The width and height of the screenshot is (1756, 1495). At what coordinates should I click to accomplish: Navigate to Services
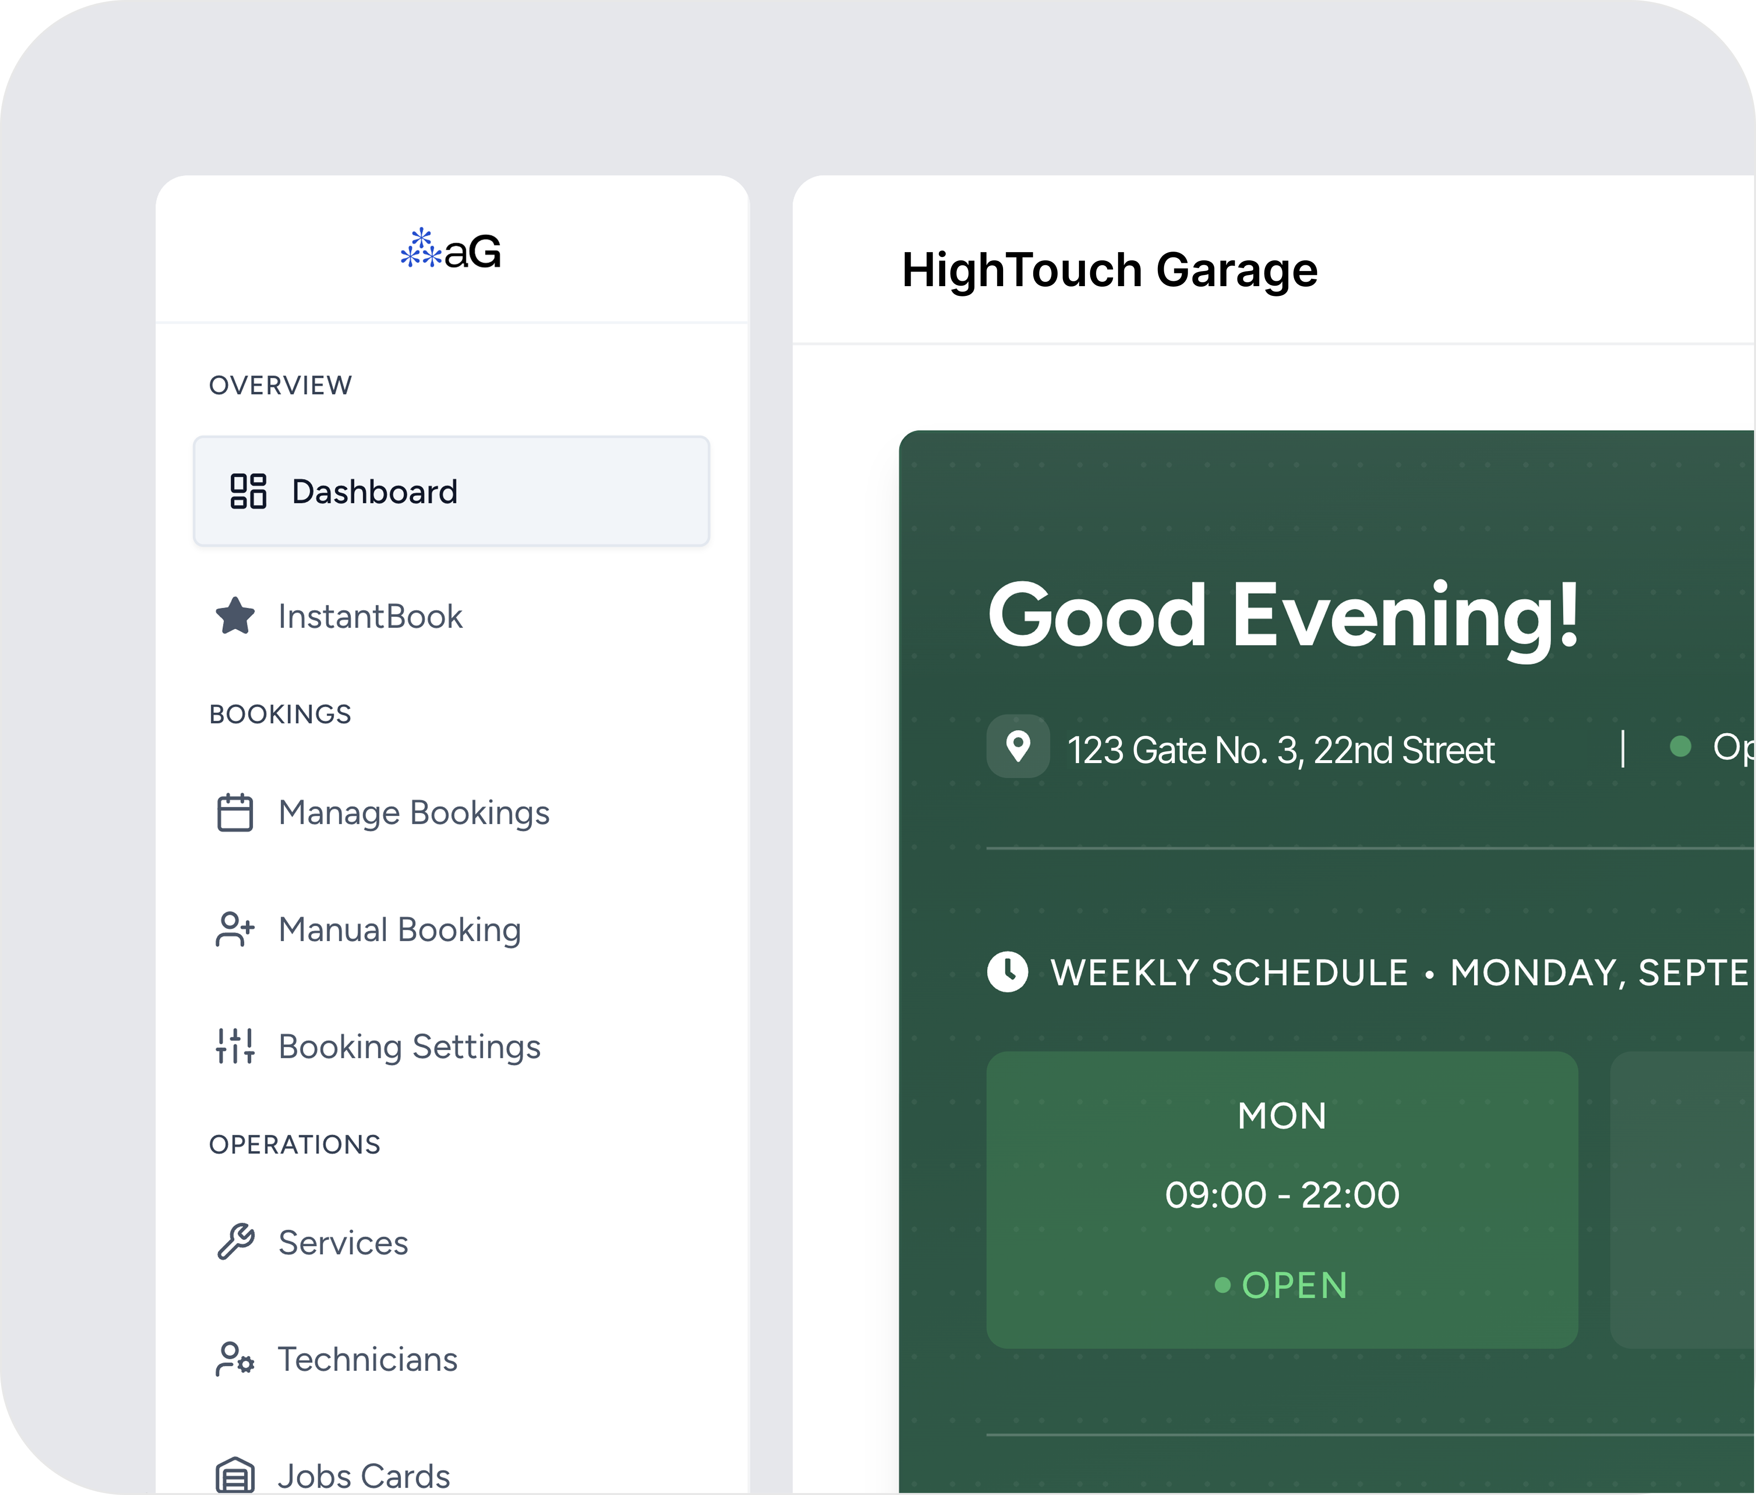[x=343, y=1242]
